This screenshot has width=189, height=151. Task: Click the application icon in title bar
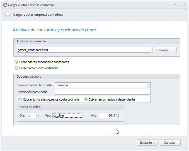point(5,5)
